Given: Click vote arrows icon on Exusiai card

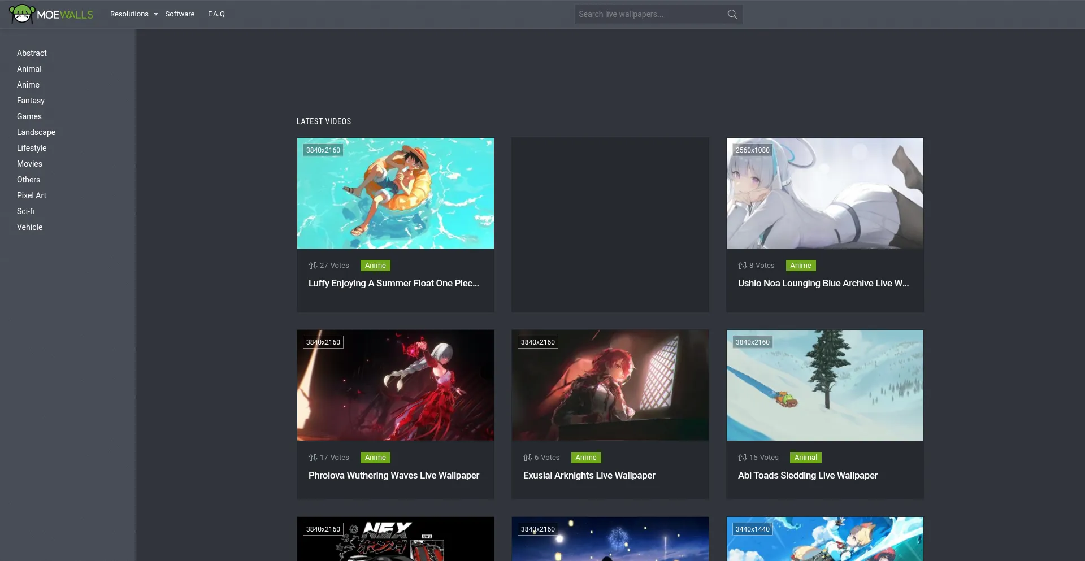Looking at the screenshot, I should (x=527, y=458).
